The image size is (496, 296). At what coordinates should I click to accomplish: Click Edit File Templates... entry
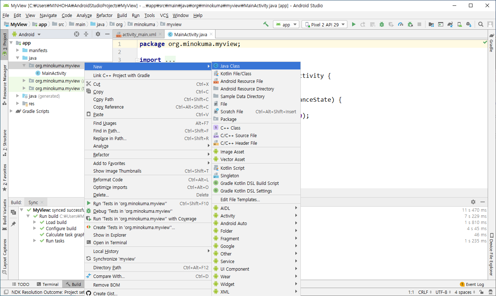[256, 200]
